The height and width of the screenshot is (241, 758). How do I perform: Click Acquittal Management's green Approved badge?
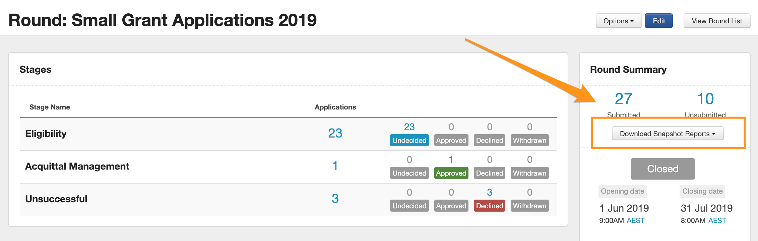pos(451,173)
